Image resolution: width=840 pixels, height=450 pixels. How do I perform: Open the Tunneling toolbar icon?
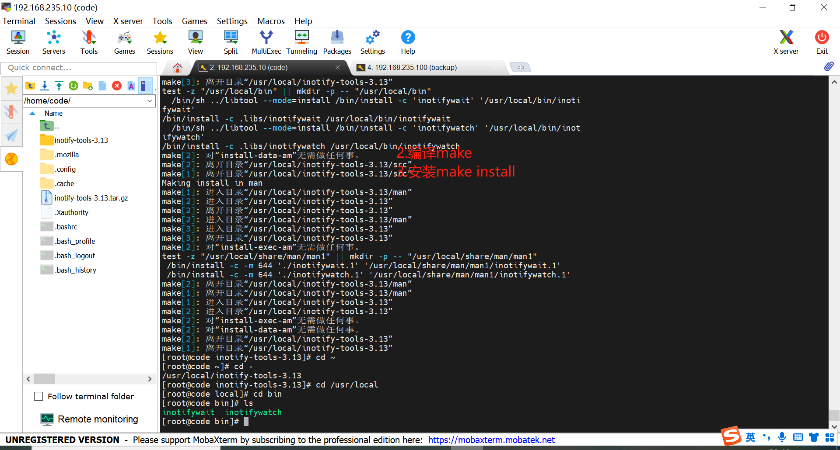tap(301, 42)
